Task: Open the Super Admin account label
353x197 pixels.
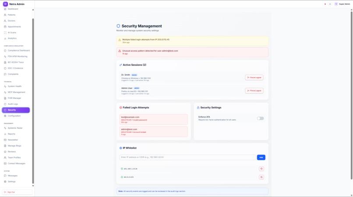Action: pos(344,4)
